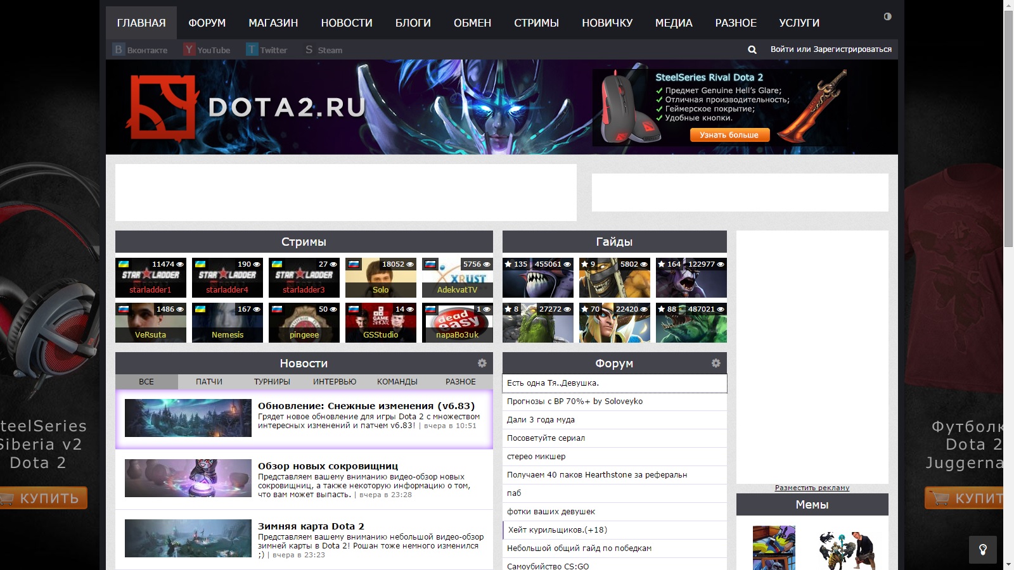Viewport: 1014px width, 570px height.
Task: Select the ТУРНИРЫ news tab
Action: point(272,382)
